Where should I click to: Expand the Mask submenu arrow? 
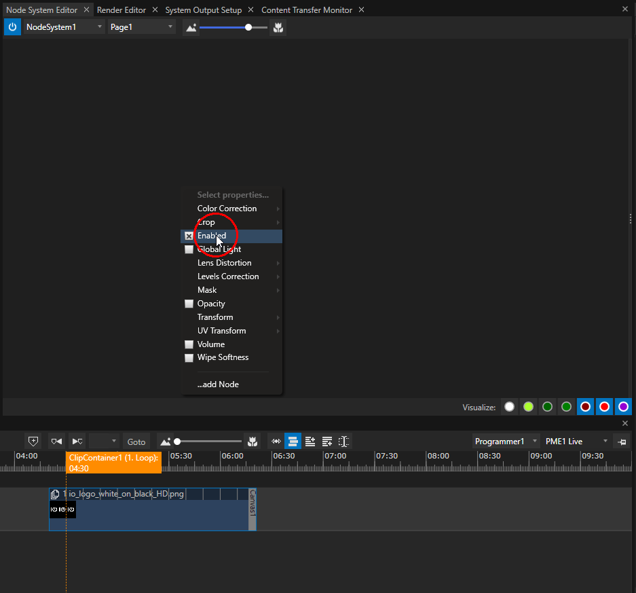pyautogui.click(x=278, y=290)
